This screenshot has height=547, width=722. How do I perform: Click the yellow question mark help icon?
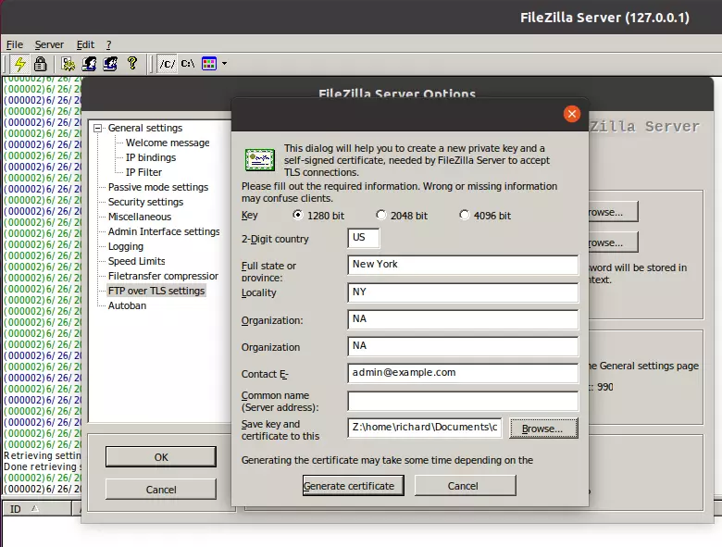tap(132, 63)
